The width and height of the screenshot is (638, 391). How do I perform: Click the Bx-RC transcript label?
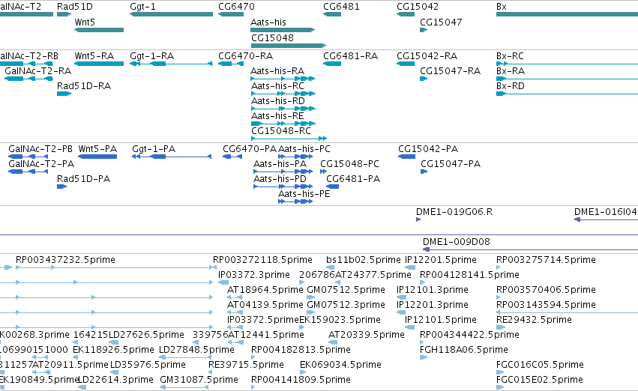pos(510,55)
